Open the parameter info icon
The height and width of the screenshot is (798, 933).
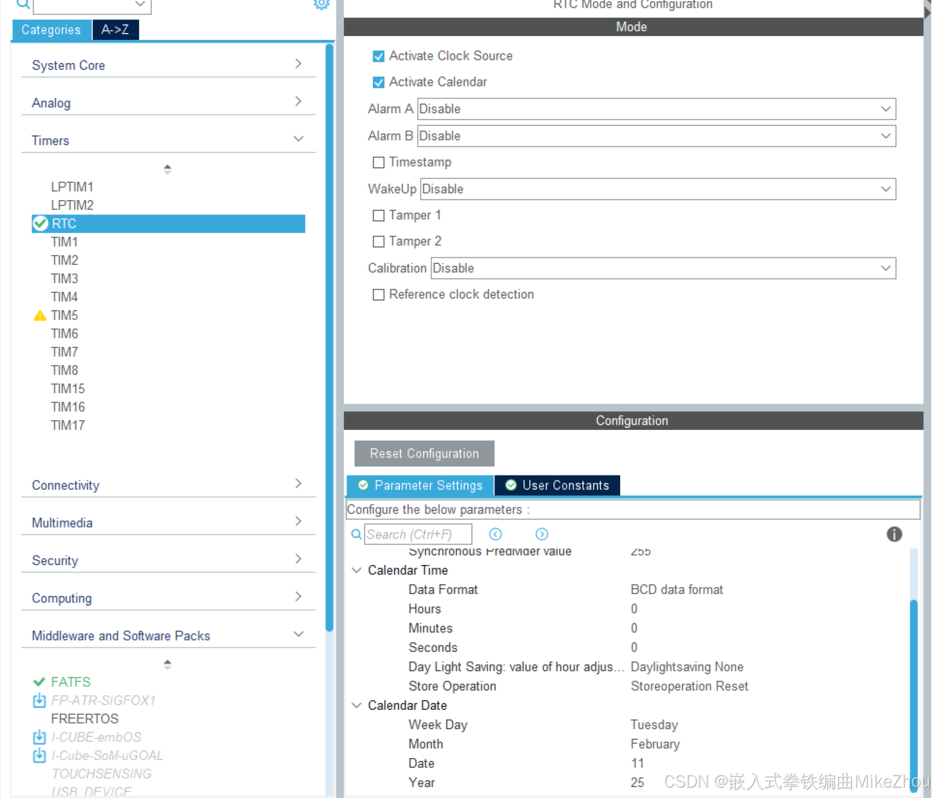click(x=894, y=534)
